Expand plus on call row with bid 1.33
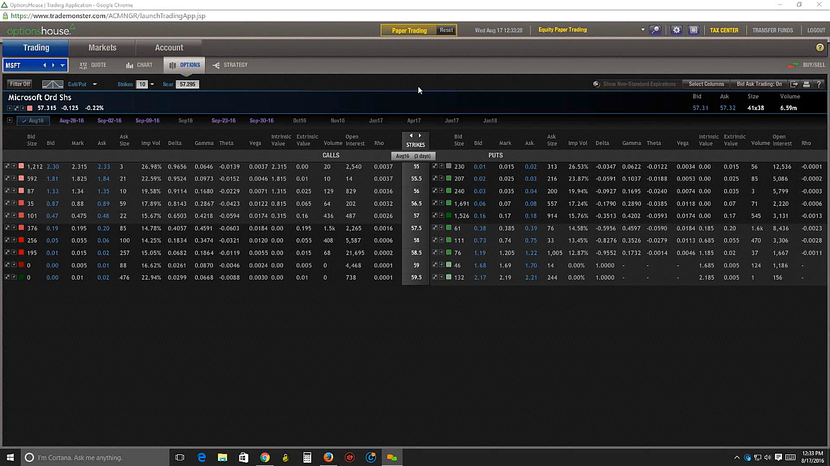 pyautogui.click(x=14, y=191)
